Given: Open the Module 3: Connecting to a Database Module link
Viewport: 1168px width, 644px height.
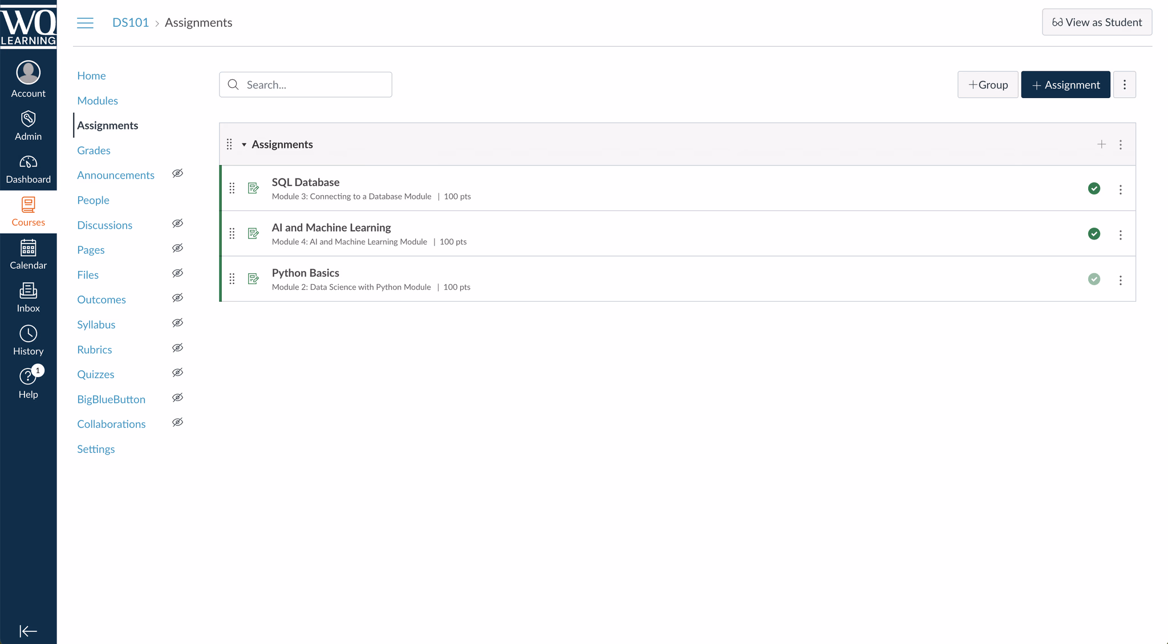Looking at the screenshot, I should [351, 196].
